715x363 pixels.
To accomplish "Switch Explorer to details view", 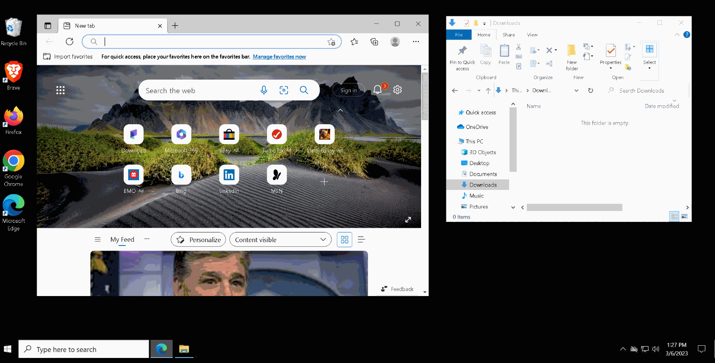I will (674, 216).
